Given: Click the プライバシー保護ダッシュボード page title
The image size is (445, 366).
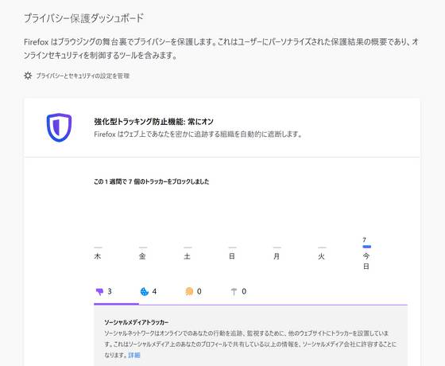Looking at the screenshot, I should click(x=83, y=18).
